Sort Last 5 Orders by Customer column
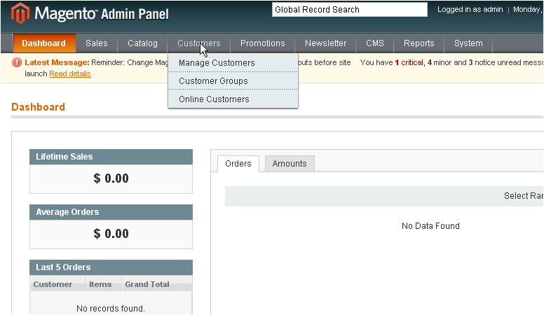 point(57,284)
